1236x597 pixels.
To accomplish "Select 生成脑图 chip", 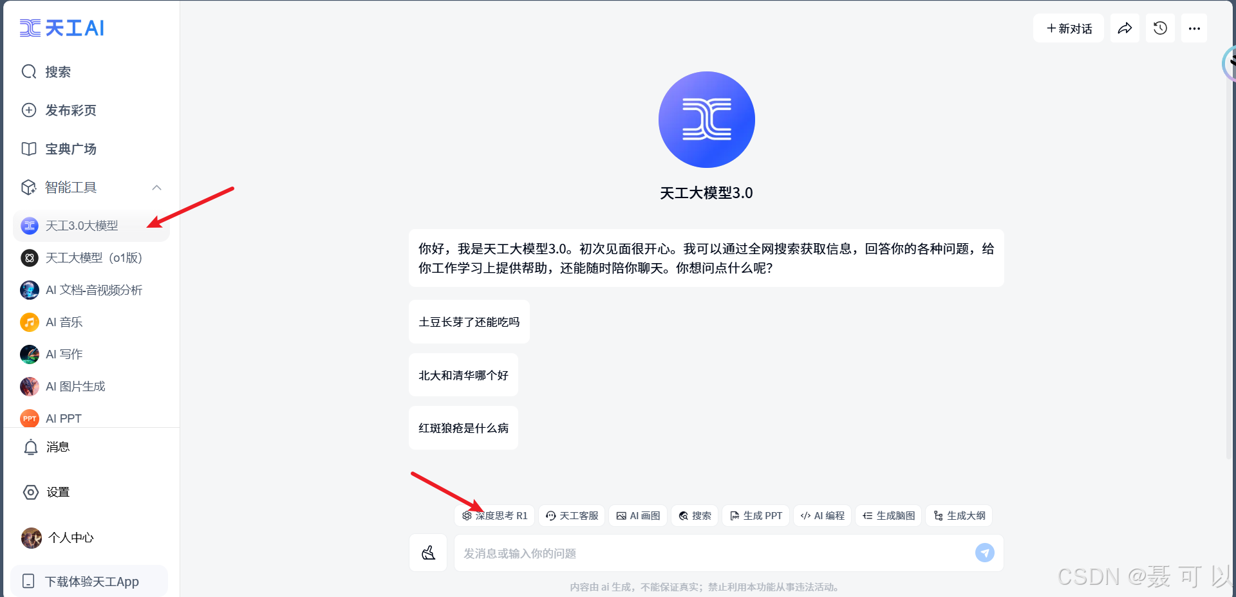I will (x=888, y=516).
